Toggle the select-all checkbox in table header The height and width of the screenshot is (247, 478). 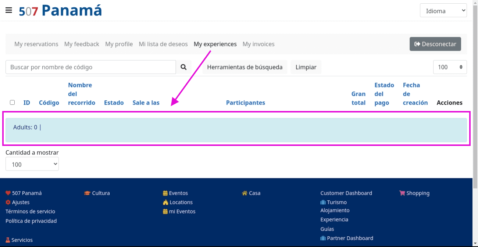tap(13, 103)
